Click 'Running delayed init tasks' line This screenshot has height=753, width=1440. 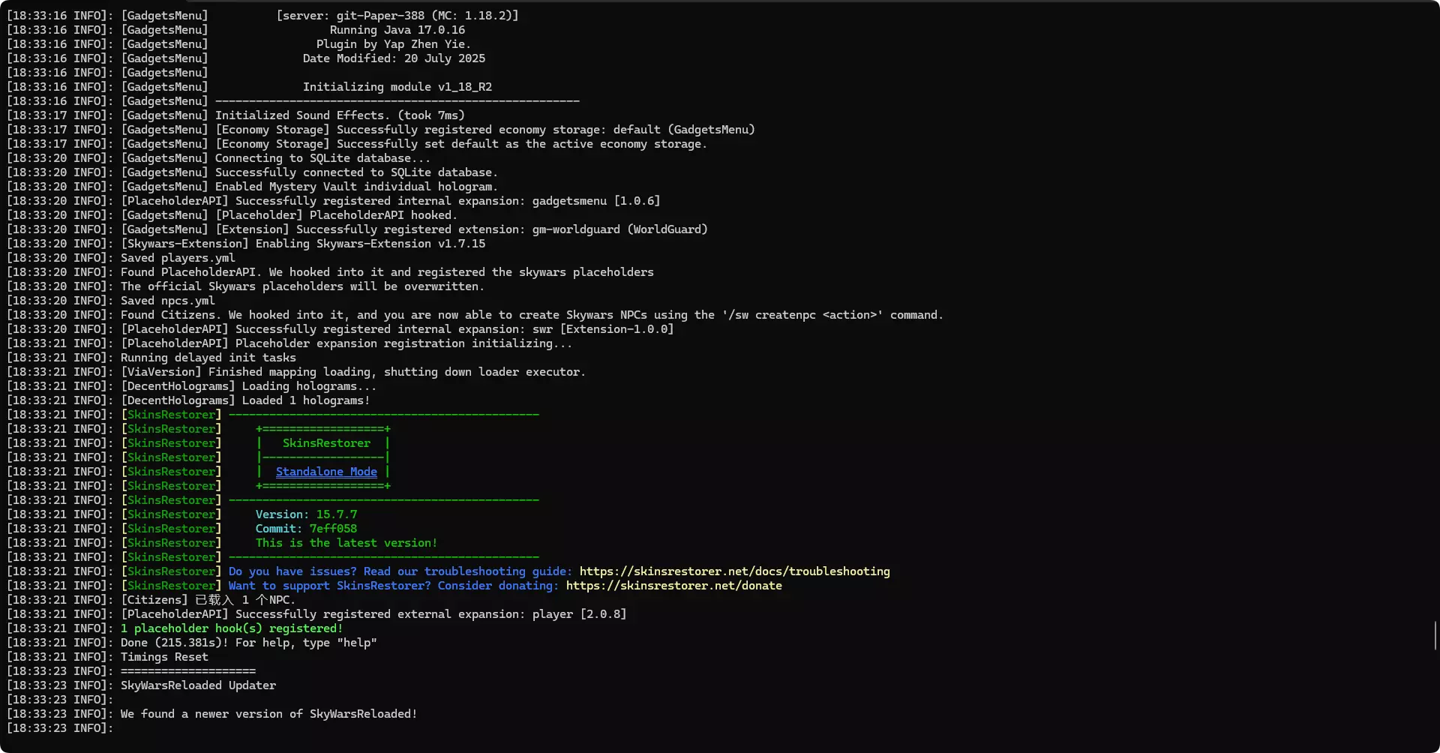tap(208, 358)
